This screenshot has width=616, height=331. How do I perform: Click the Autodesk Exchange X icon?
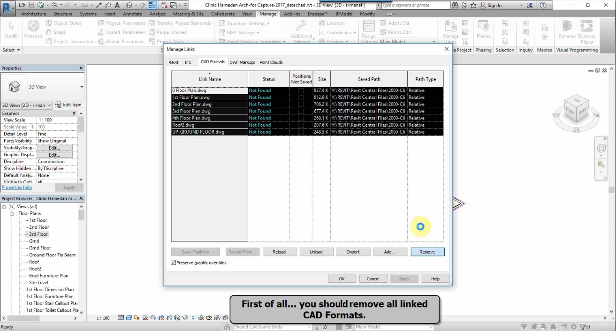coord(529,5)
